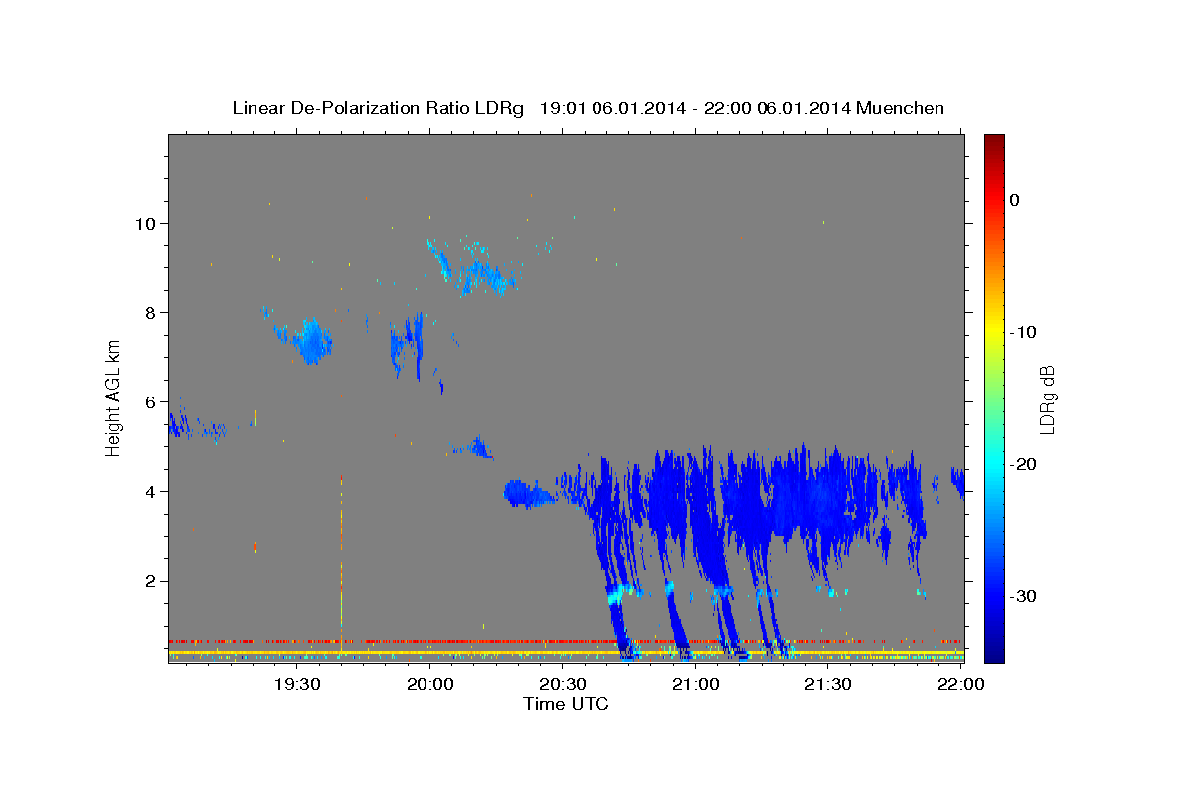Click the 20:30 time tick label
Viewport: 1193px width, 795px height.
(x=563, y=684)
